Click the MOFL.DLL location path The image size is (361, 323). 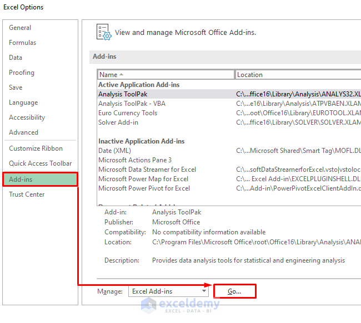pyautogui.click(x=298, y=151)
